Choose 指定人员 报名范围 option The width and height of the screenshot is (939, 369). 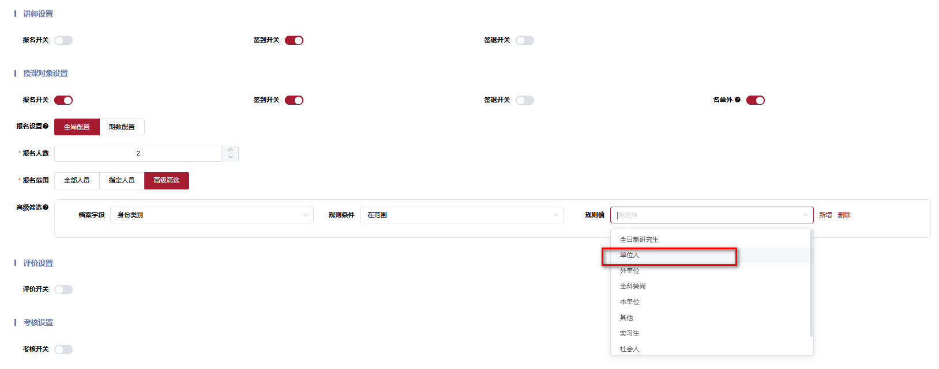122,180
